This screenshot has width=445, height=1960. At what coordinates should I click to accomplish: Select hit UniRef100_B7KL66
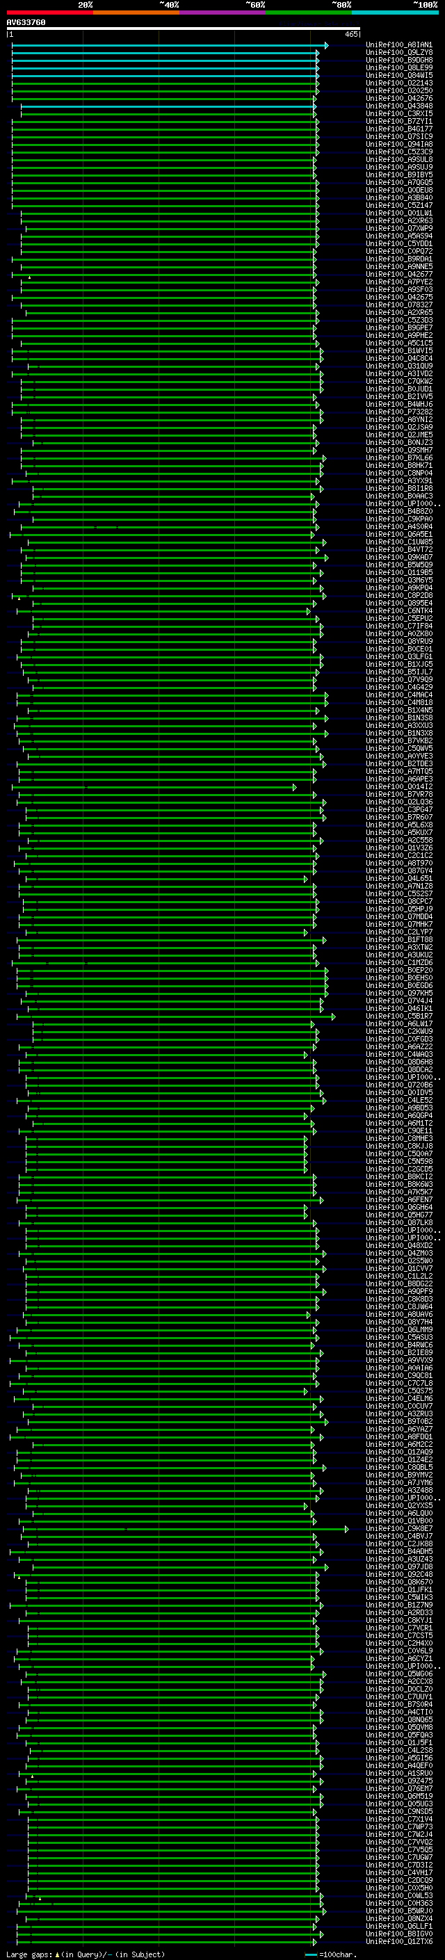(x=399, y=458)
